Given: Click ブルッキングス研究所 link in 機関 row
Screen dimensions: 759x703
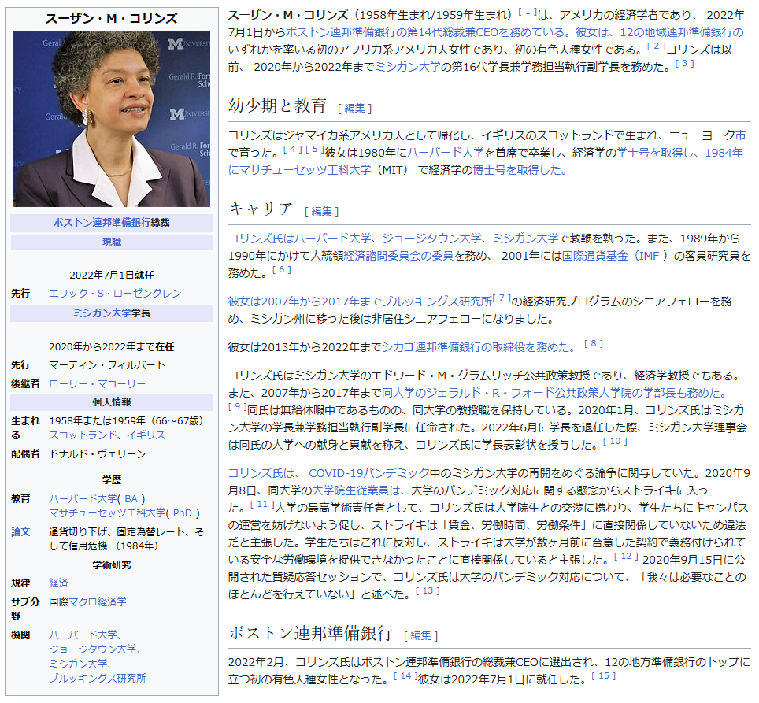Looking at the screenshot, I should tap(98, 679).
